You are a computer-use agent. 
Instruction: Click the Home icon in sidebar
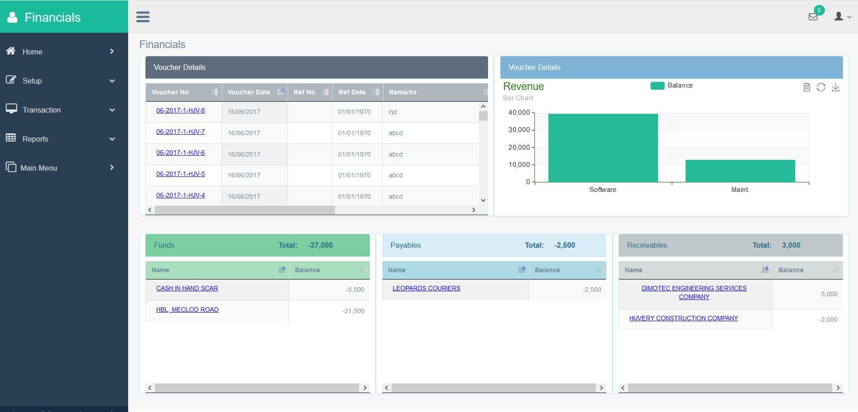point(11,51)
